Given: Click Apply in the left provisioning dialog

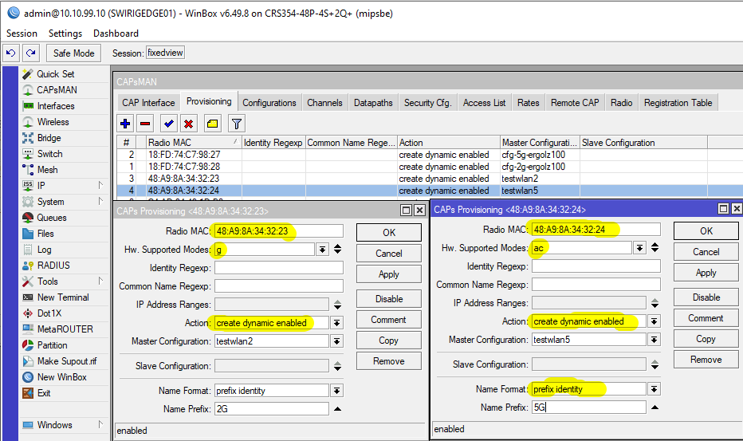Looking at the screenshot, I should [388, 274].
